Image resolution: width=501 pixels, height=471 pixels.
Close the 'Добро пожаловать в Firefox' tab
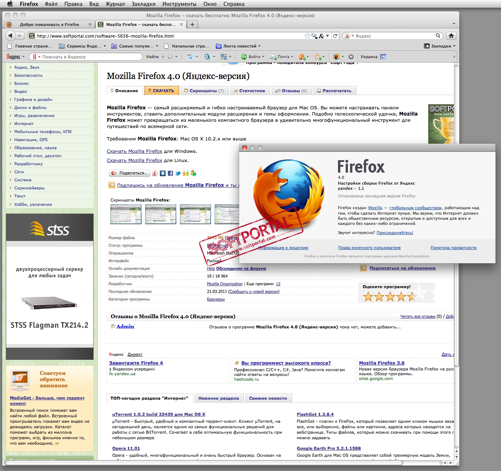pyautogui.click(x=90, y=25)
